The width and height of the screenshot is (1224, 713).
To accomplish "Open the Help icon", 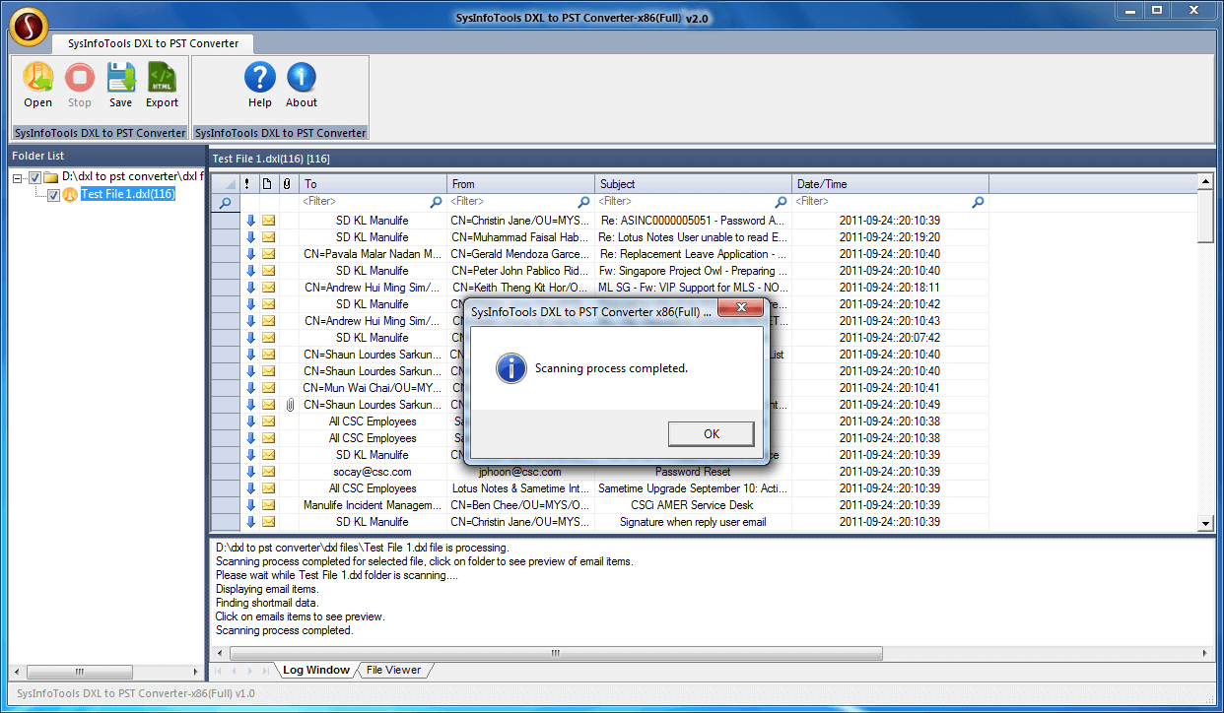I will pos(260,78).
